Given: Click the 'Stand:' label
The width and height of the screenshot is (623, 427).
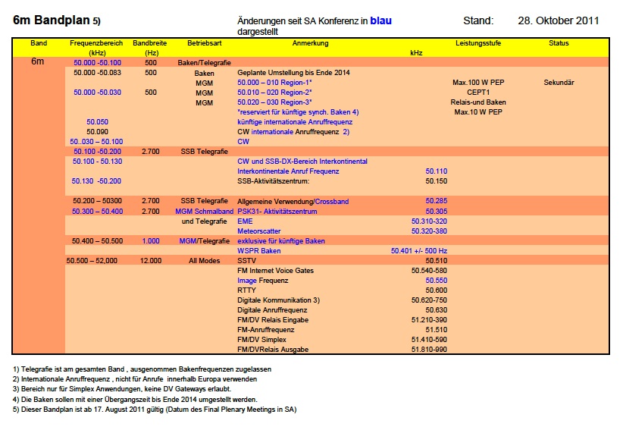Looking at the screenshot, I should [x=478, y=20].
